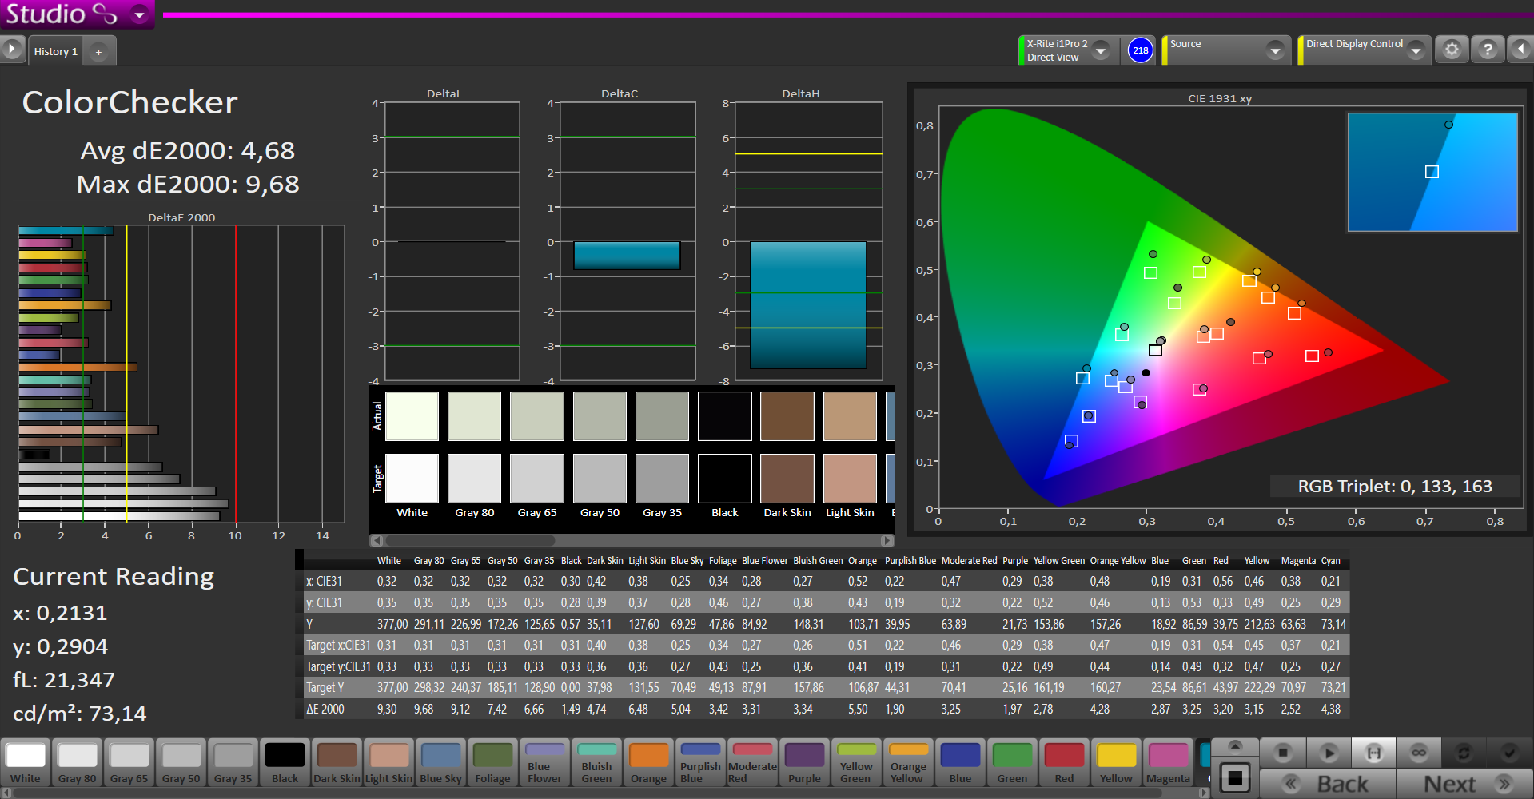
Task: Click the Dark Skin target swatch thumbnail
Action: coord(787,479)
